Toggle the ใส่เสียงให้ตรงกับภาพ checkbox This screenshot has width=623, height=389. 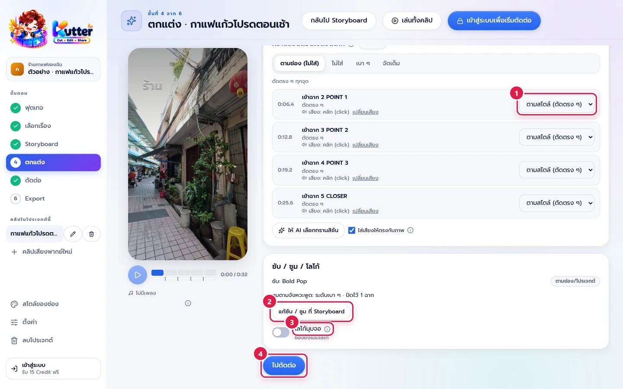coord(352,230)
